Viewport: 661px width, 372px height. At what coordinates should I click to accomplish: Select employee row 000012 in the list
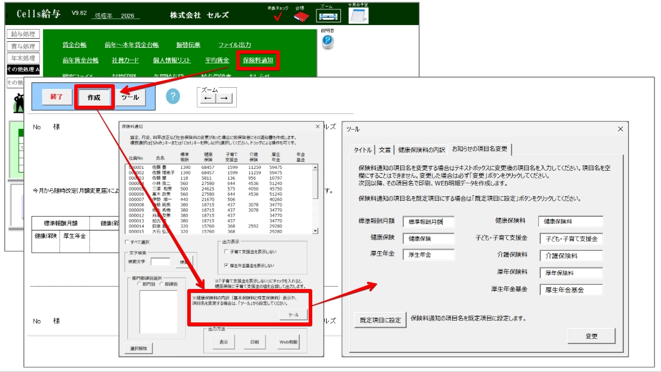pyautogui.click(x=219, y=216)
